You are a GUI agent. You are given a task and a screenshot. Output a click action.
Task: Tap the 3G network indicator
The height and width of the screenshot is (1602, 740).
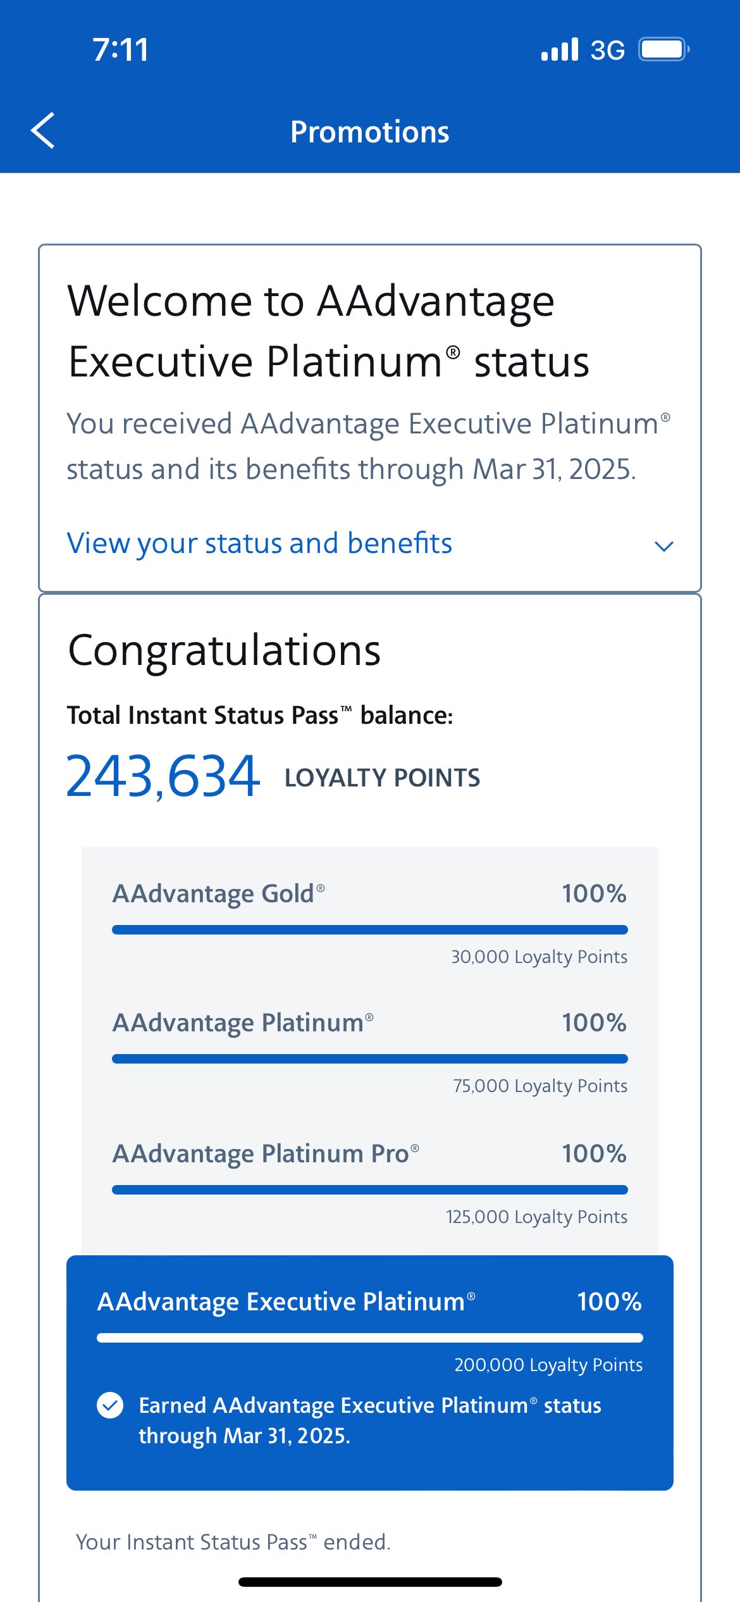[x=606, y=49]
